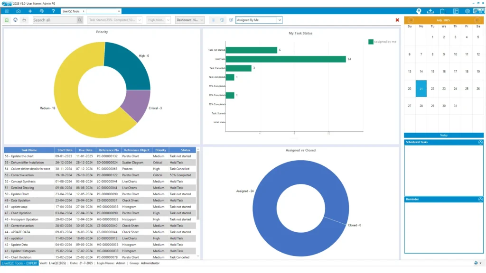Image resolution: width=486 pixels, height=273 pixels.
Task: Select calendar date 21
Action: point(421,89)
